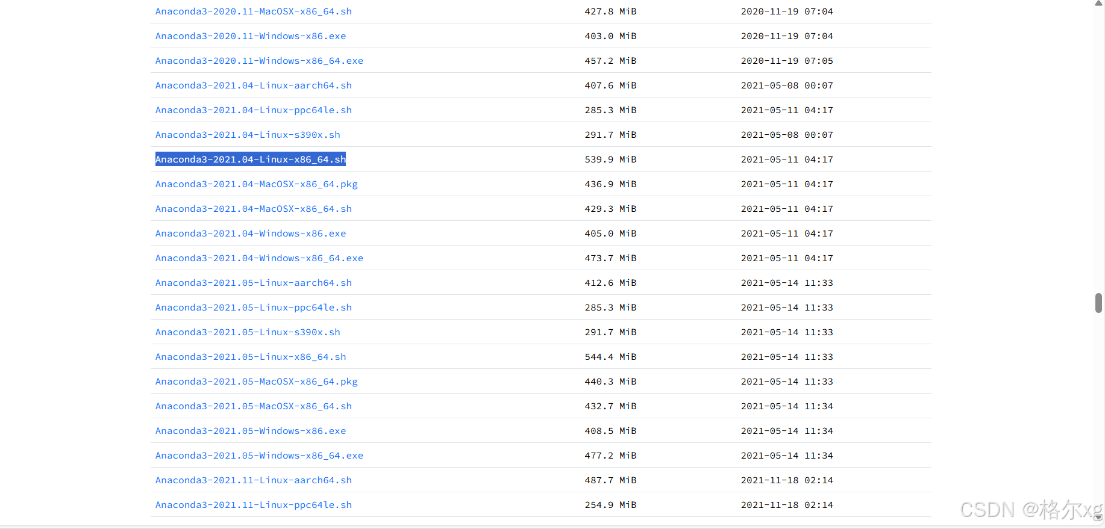Download Anaconda3-2021.05-Windows-x86.exe
Screen dimensions: 1105x529
click(251, 431)
